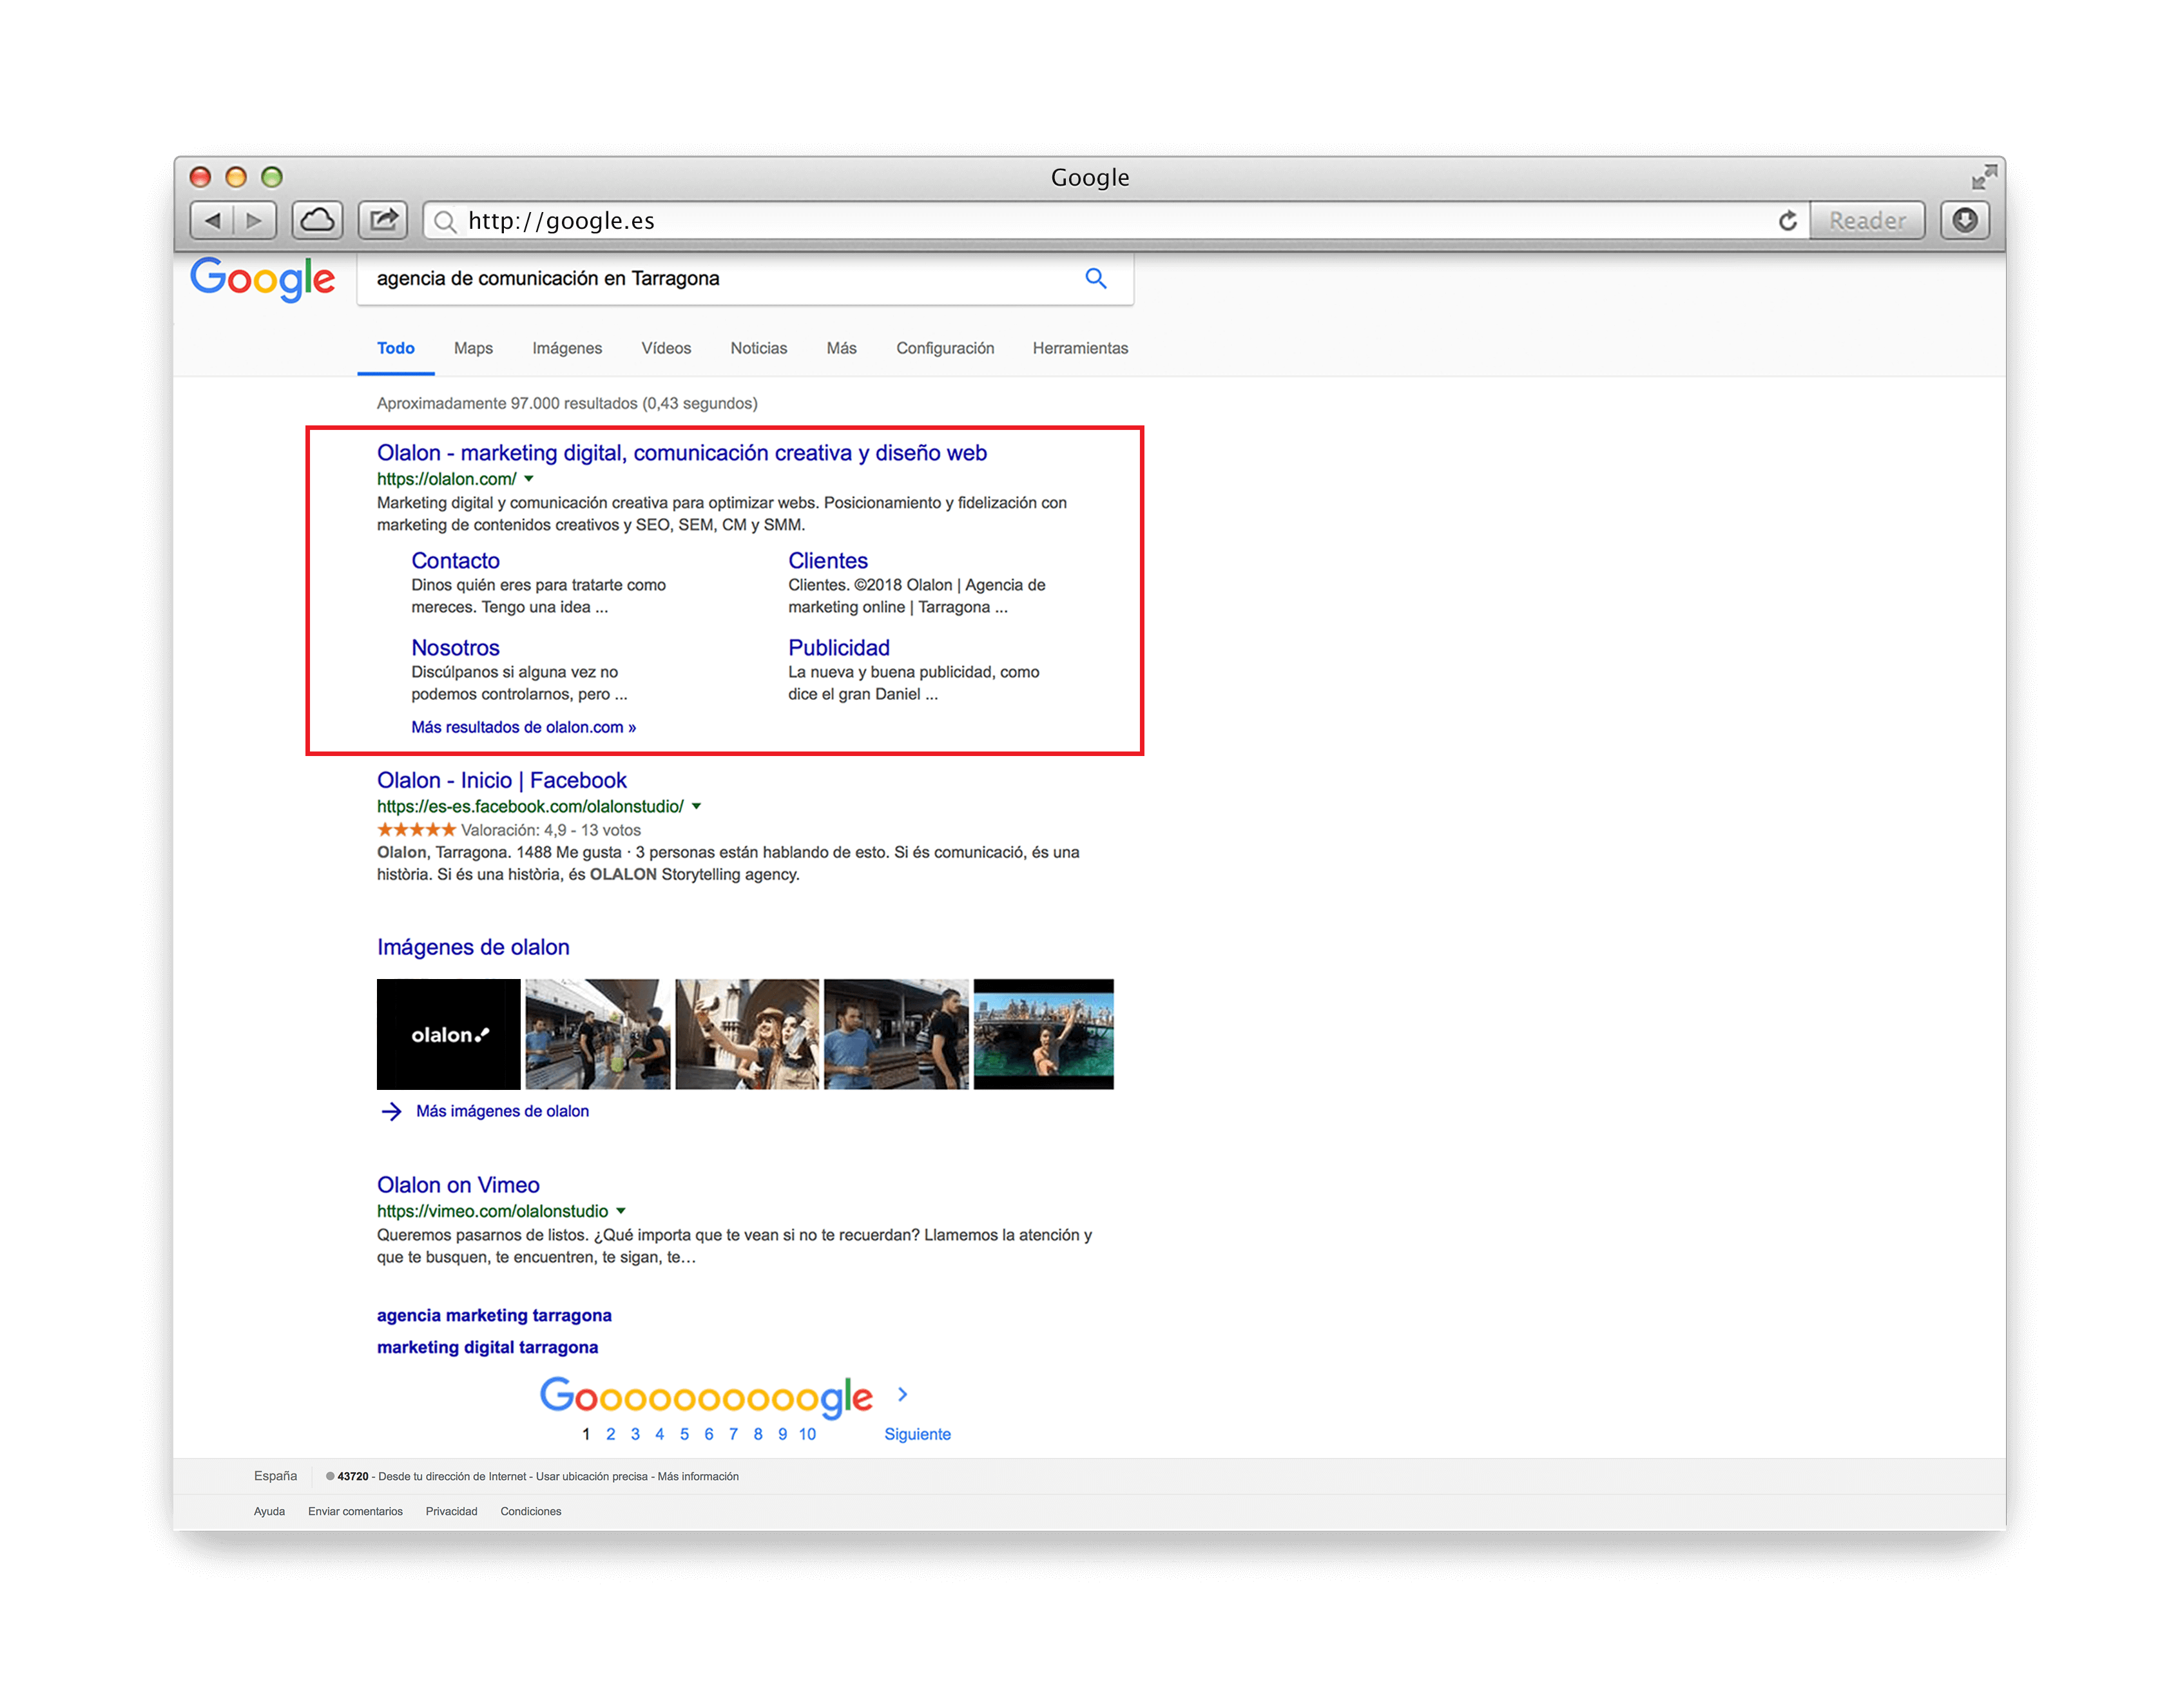Go to results page 3
Screen dimensions: 2180x1708
[635, 1434]
